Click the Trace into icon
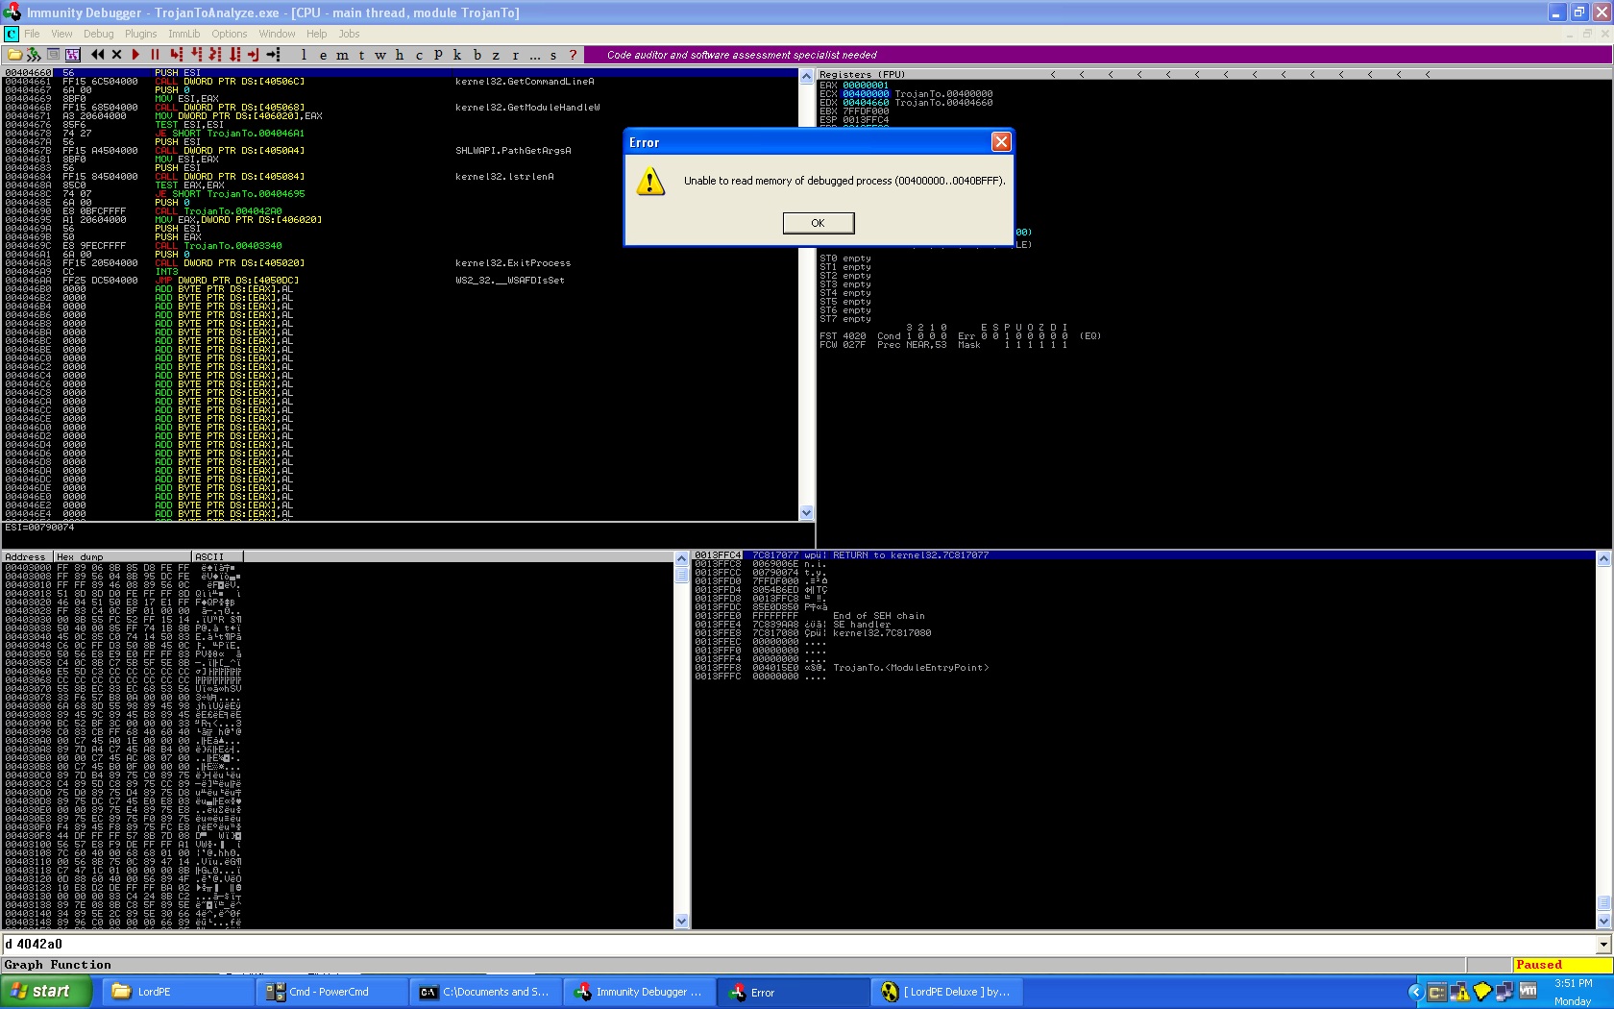 (x=215, y=55)
